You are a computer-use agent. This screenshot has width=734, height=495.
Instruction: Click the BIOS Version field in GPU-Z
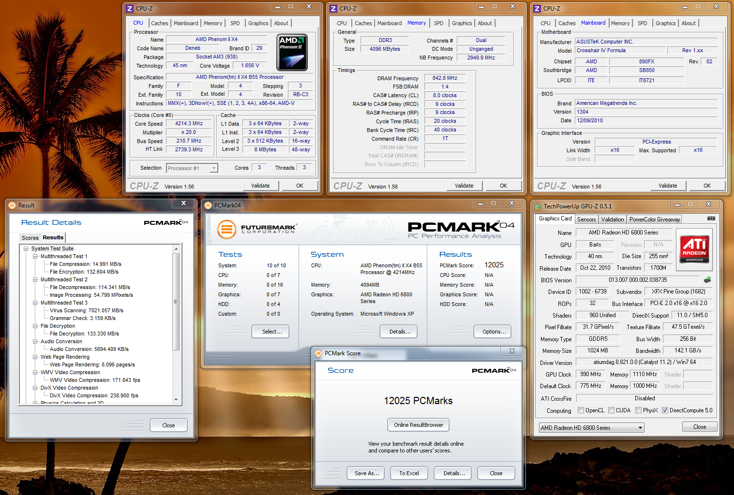(638, 280)
